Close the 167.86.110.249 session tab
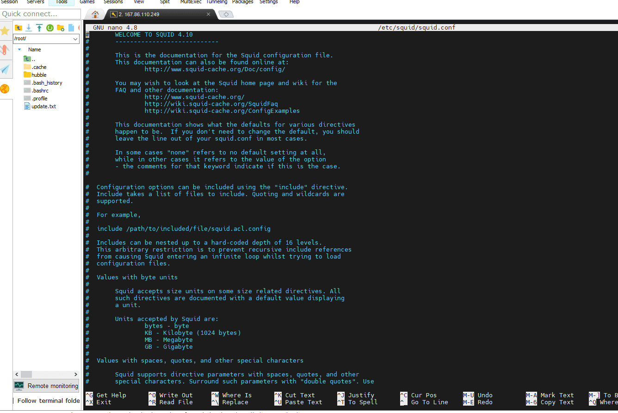Image resolution: width=618 pixels, height=413 pixels. [208, 14]
